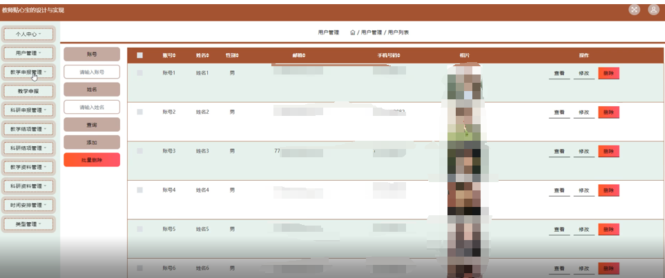Screen dimensions: 665x278
Task: Check the box for row 账号4
Action: point(139,190)
